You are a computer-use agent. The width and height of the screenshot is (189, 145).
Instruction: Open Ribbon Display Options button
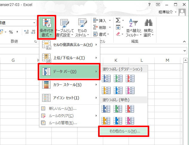click(x=158, y=4)
